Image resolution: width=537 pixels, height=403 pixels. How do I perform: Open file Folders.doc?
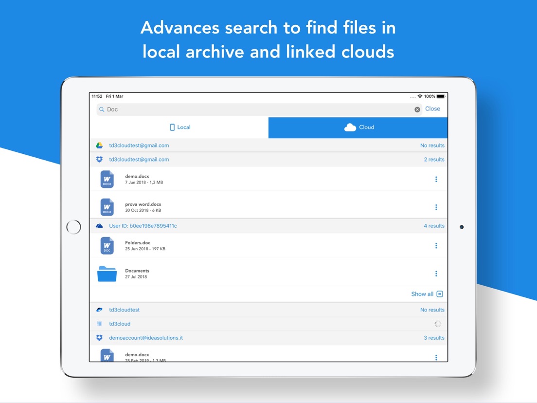click(138, 242)
